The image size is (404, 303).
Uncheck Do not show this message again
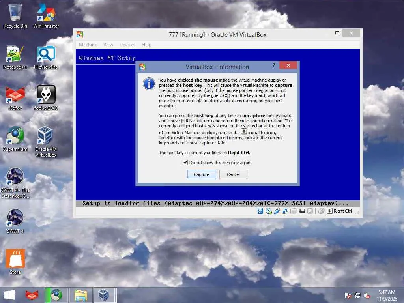(x=185, y=162)
